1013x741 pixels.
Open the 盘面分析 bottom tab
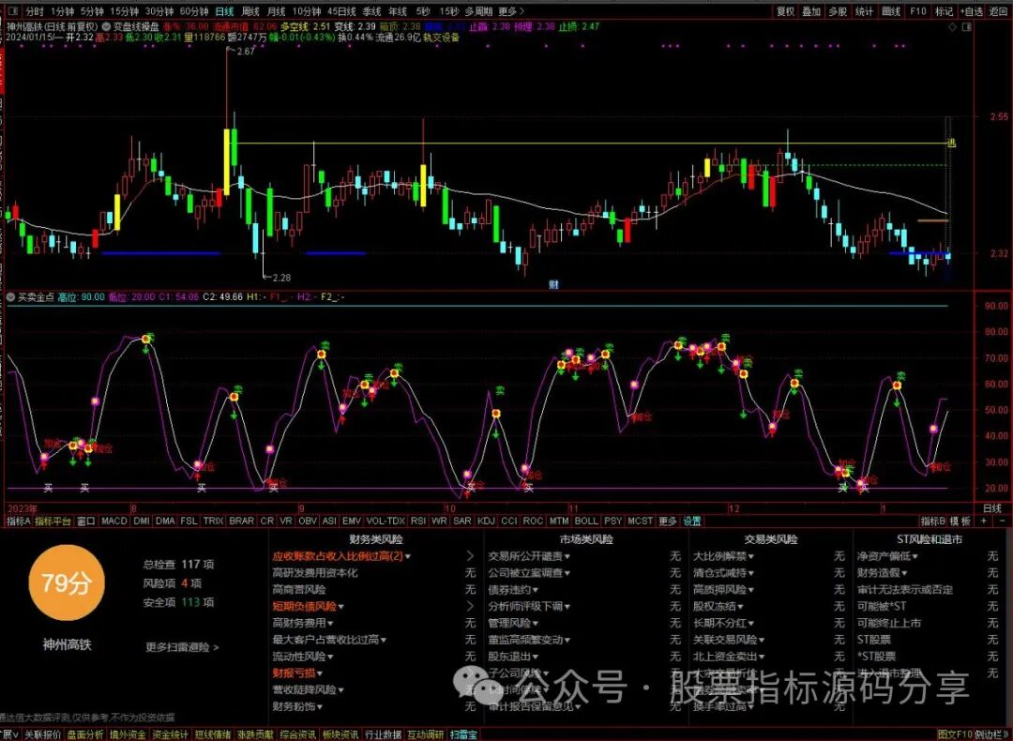coord(85,734)
